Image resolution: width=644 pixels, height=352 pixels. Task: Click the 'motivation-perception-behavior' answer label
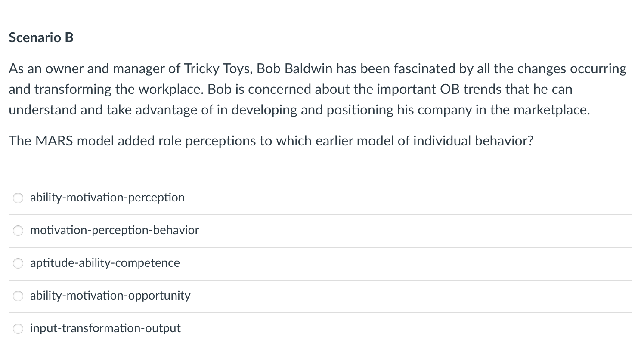coord(115,230)
